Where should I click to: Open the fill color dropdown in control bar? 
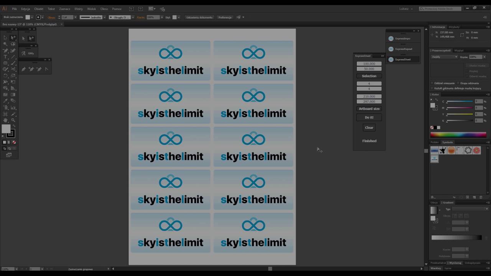click(32, 17)
